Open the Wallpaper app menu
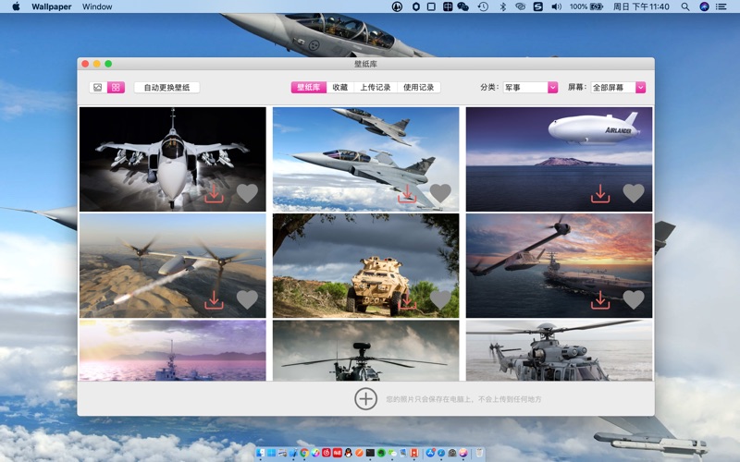 point(52,6)
